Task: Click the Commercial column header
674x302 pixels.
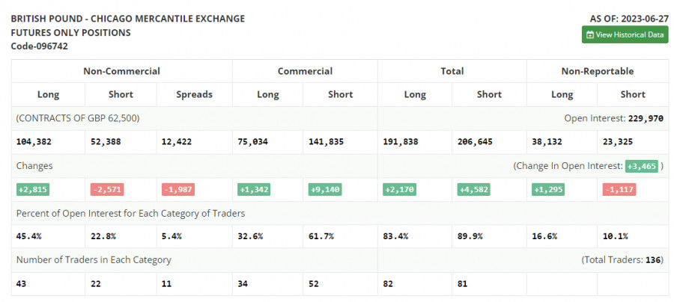Action: click(305, 71)
